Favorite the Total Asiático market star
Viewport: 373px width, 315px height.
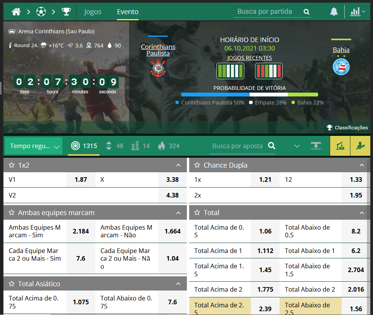(x=11, y=284)
